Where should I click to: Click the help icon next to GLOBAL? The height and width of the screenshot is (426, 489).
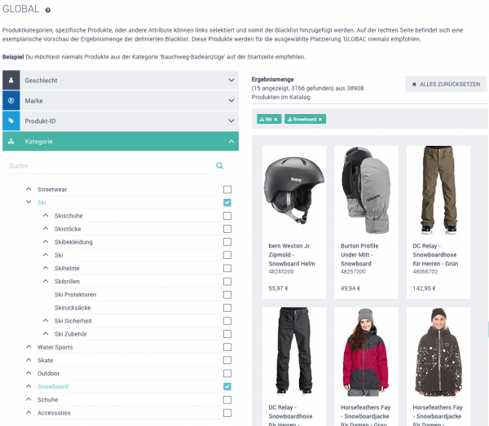point(48,11)
